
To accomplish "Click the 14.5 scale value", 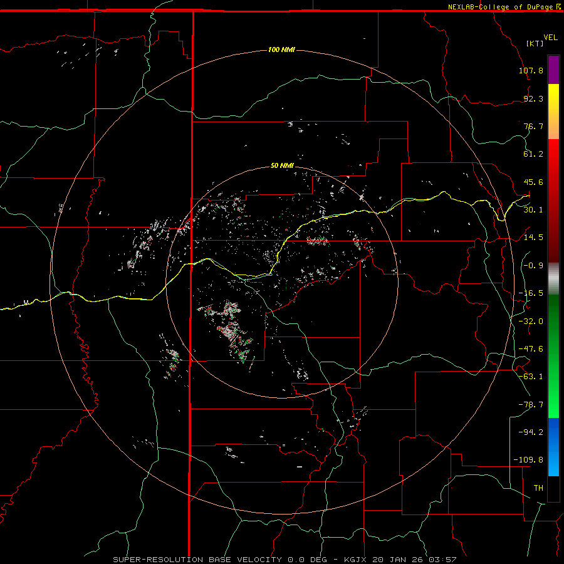I will 533,237.
